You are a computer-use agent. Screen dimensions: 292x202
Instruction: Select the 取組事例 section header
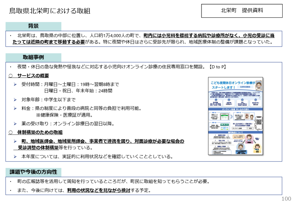(x=33, y=57)
